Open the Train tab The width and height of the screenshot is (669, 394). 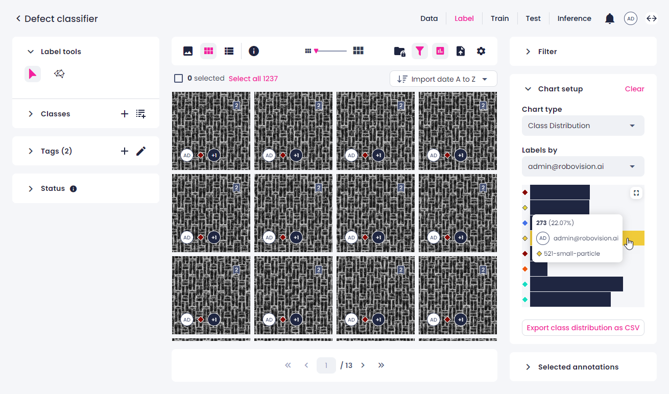pos(500,18)
